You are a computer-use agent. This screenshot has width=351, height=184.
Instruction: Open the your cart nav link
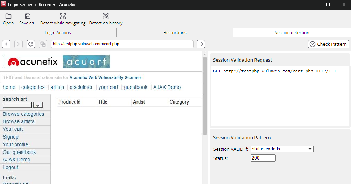click(108, 87)
